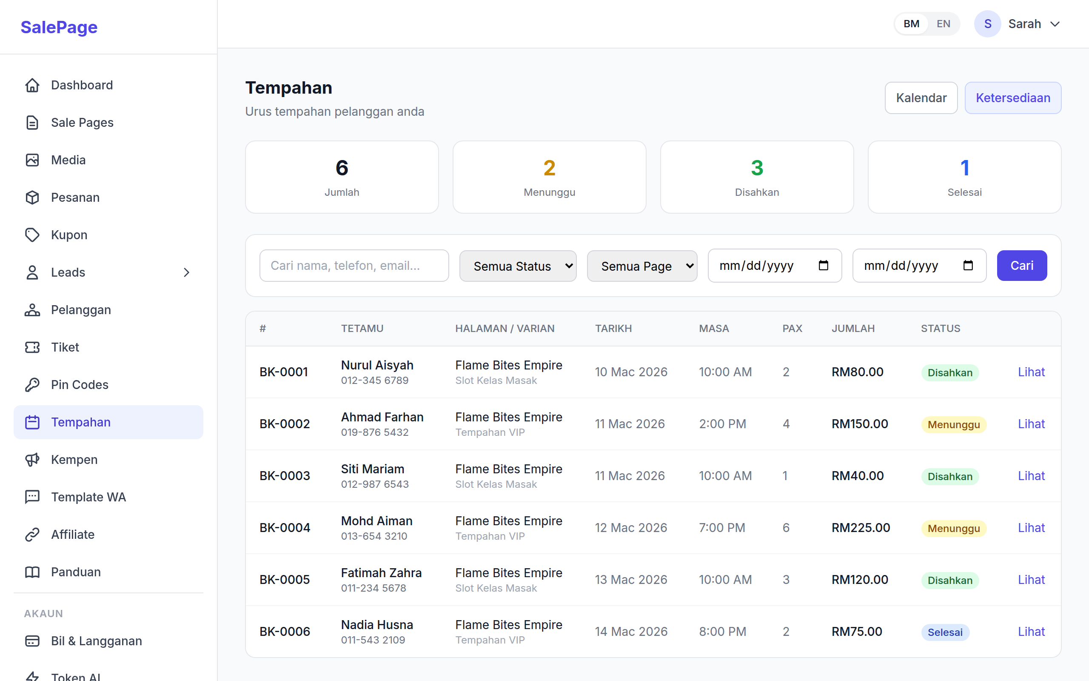Open Template WA menu item

(x=88, y=497)
